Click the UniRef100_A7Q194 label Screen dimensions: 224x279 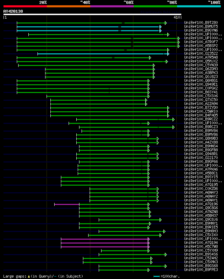(201, 243)
